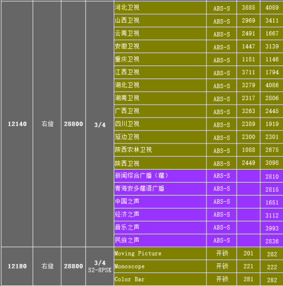
Task: Click the 3993 value for 音乐之声
Action: 272,228
